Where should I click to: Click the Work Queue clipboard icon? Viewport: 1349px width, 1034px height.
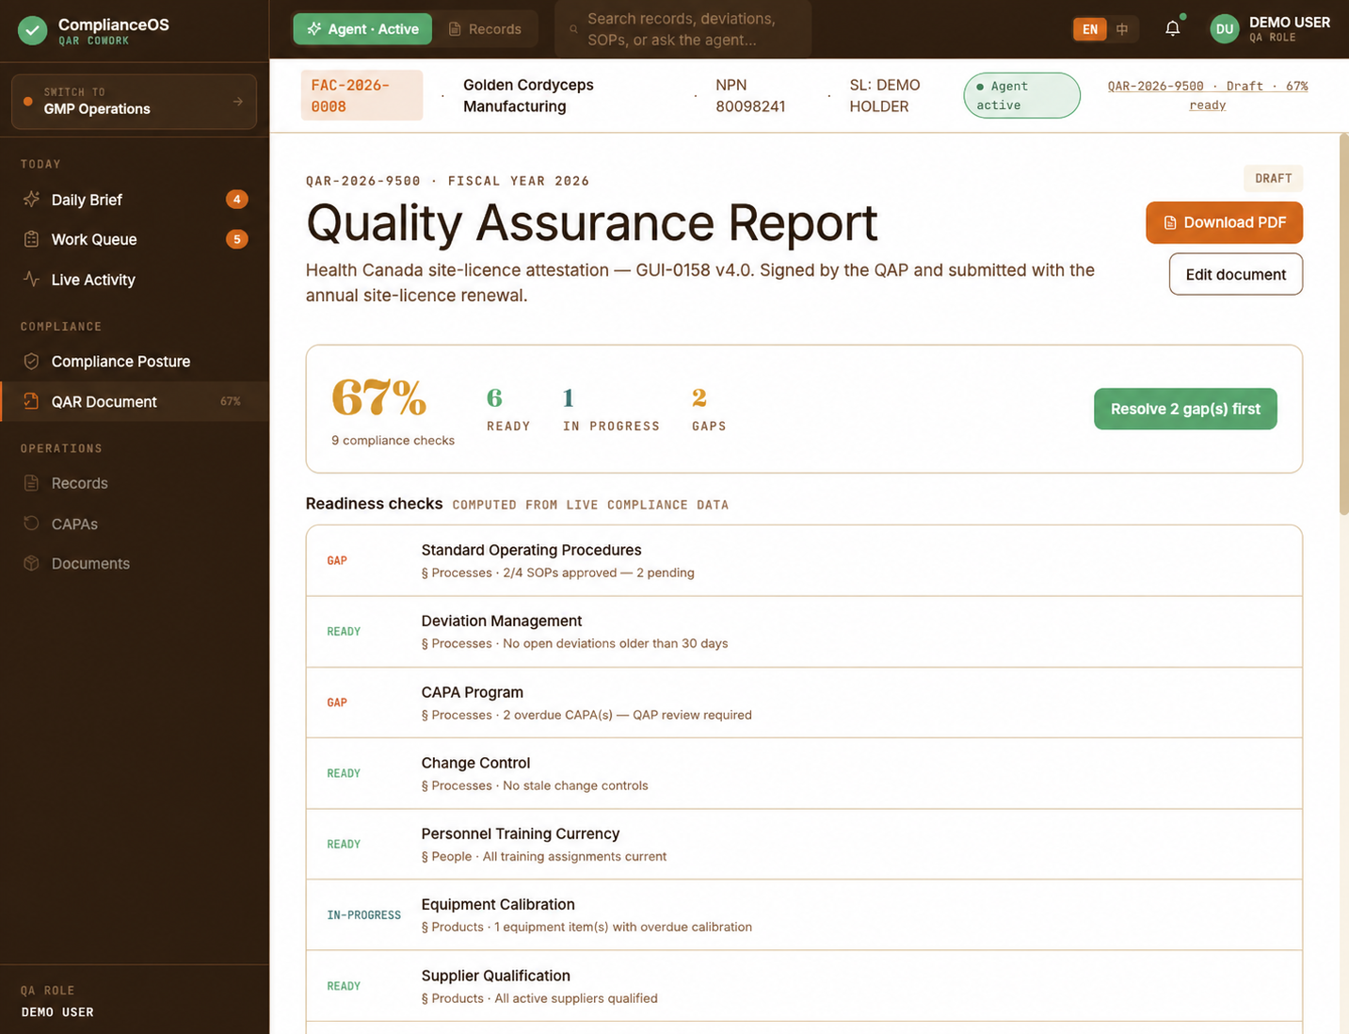coord(31,239)
